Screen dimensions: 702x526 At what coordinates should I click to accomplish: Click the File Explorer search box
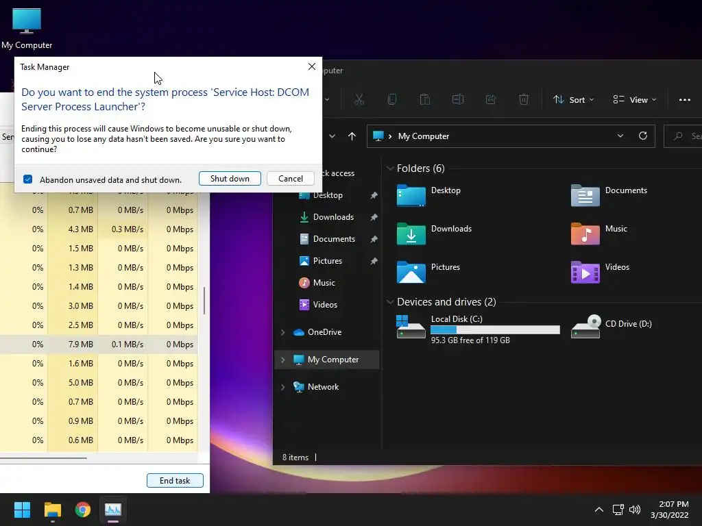click(683, 136)
